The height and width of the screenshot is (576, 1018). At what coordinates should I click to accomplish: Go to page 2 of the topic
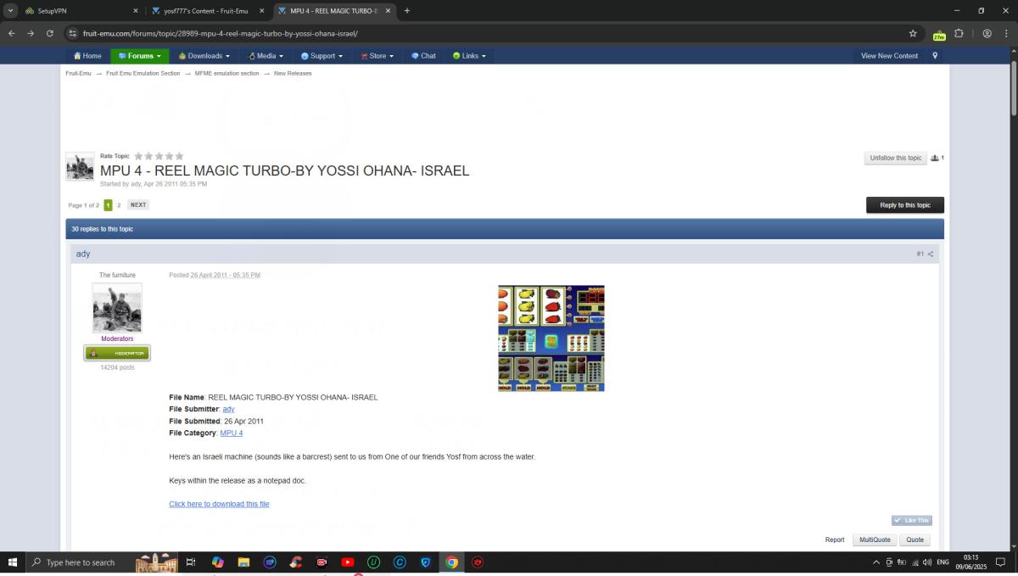(119, 205)
